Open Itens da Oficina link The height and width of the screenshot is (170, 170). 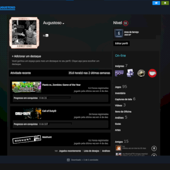pyautogui.click(x=123, y=112)
